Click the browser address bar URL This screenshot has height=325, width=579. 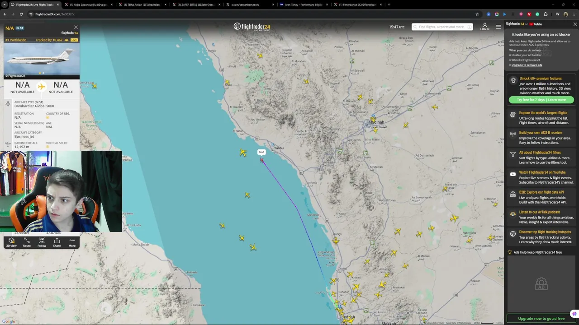click(55, 14)
